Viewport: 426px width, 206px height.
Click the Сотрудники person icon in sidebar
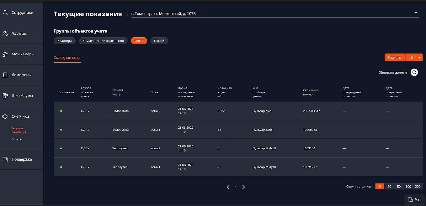5,13
